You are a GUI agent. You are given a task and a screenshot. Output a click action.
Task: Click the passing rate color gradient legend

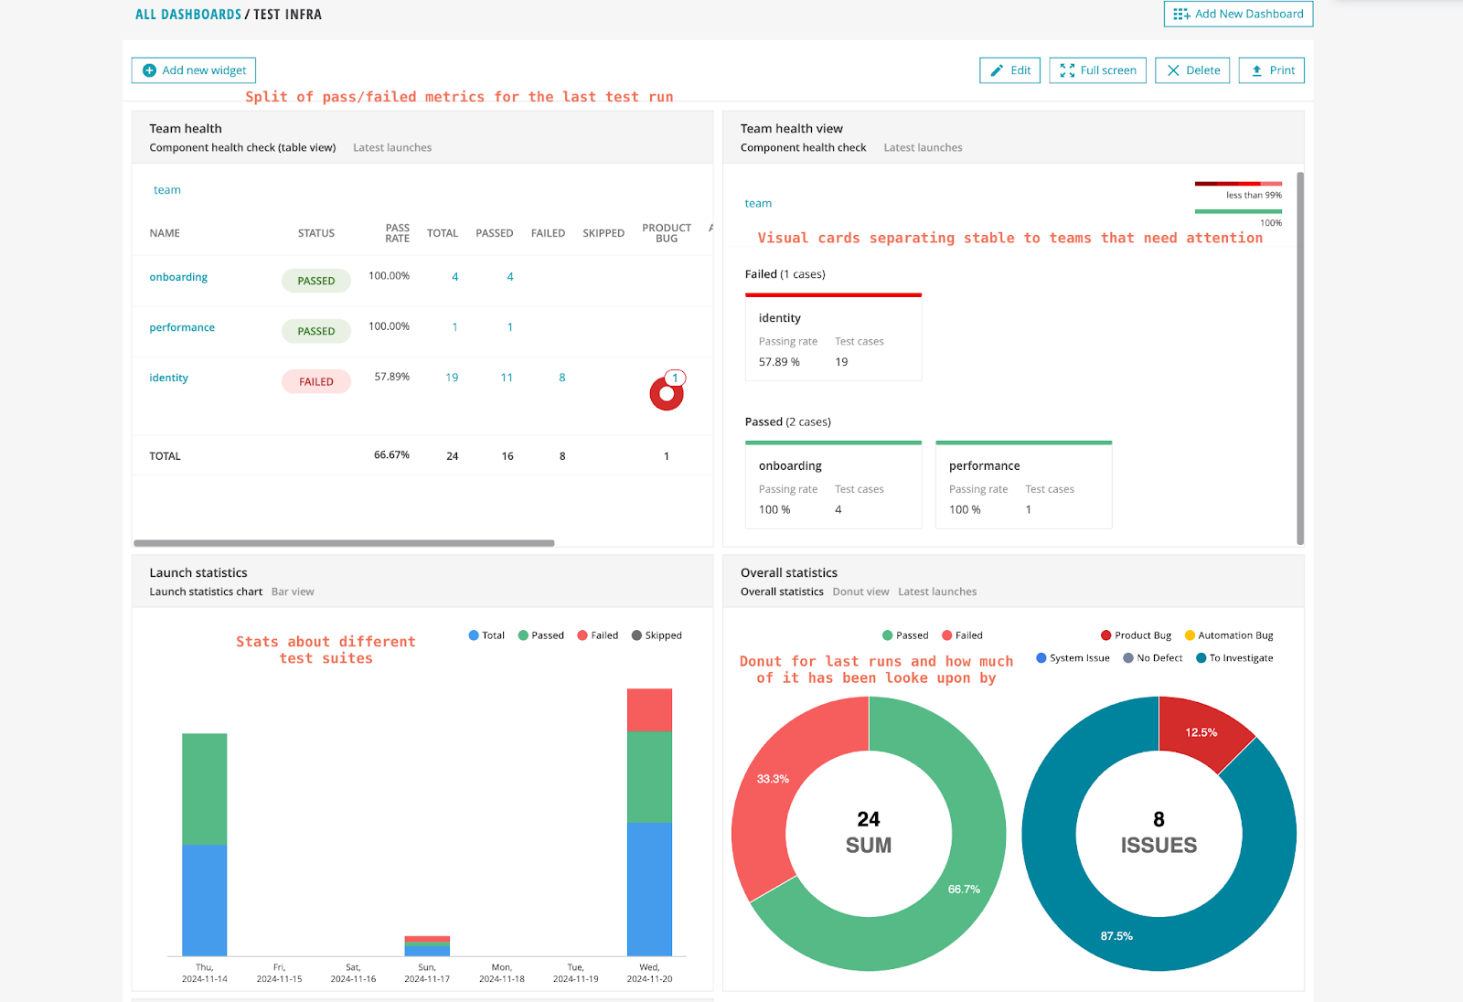click(1239, 182)
